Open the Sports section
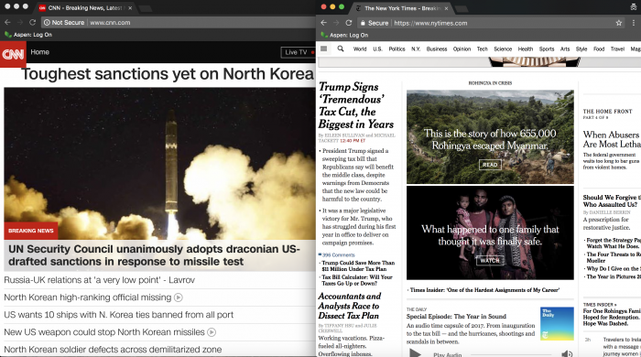 (x=547, y=49)
